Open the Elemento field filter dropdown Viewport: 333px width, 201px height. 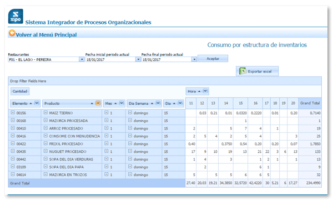tap(37, 103)
